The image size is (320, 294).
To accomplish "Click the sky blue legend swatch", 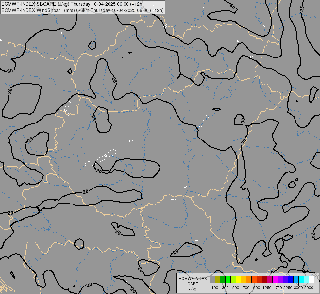I will pyautogui.click(x=296, y=280).
